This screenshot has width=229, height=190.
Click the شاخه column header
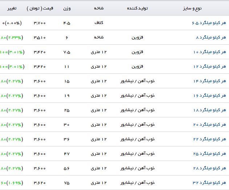[x=99, y=8]
